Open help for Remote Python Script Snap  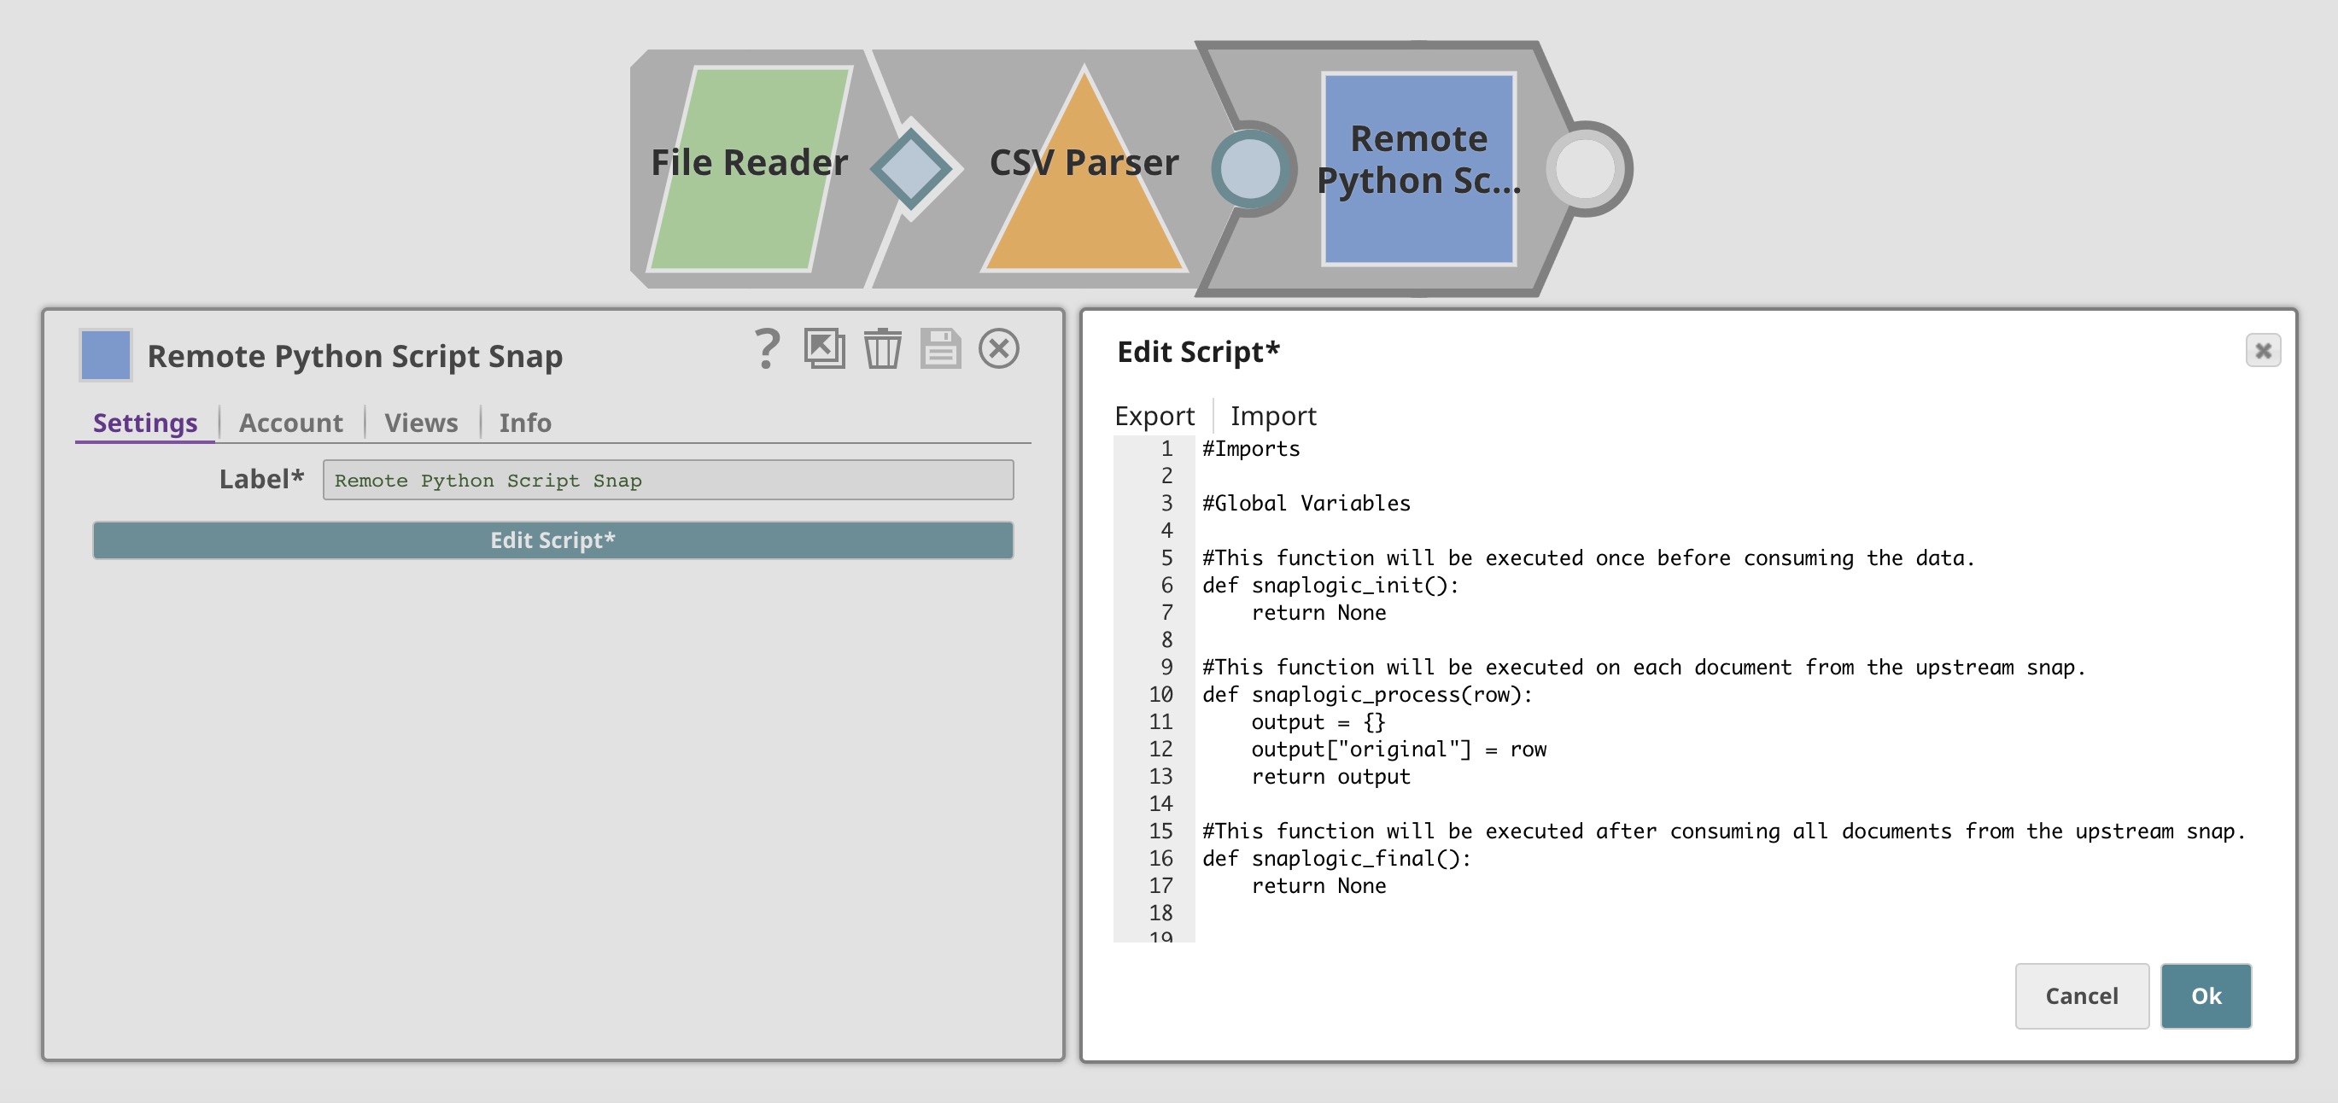click(x=767, y=349)
